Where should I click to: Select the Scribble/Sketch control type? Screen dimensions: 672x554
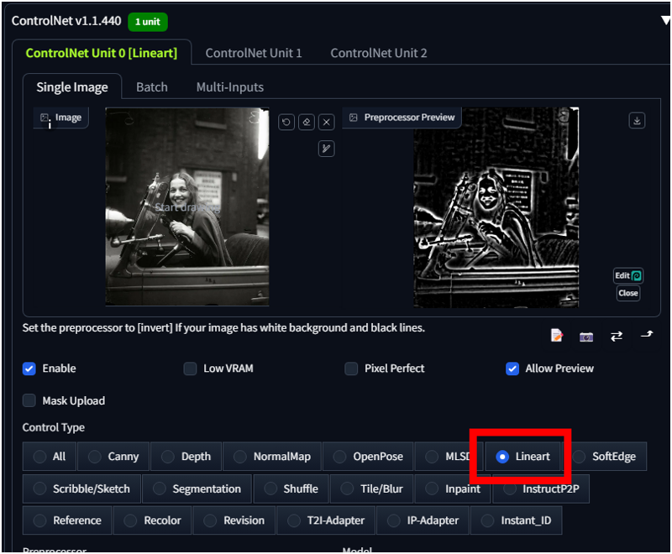[x=81, y=489]
